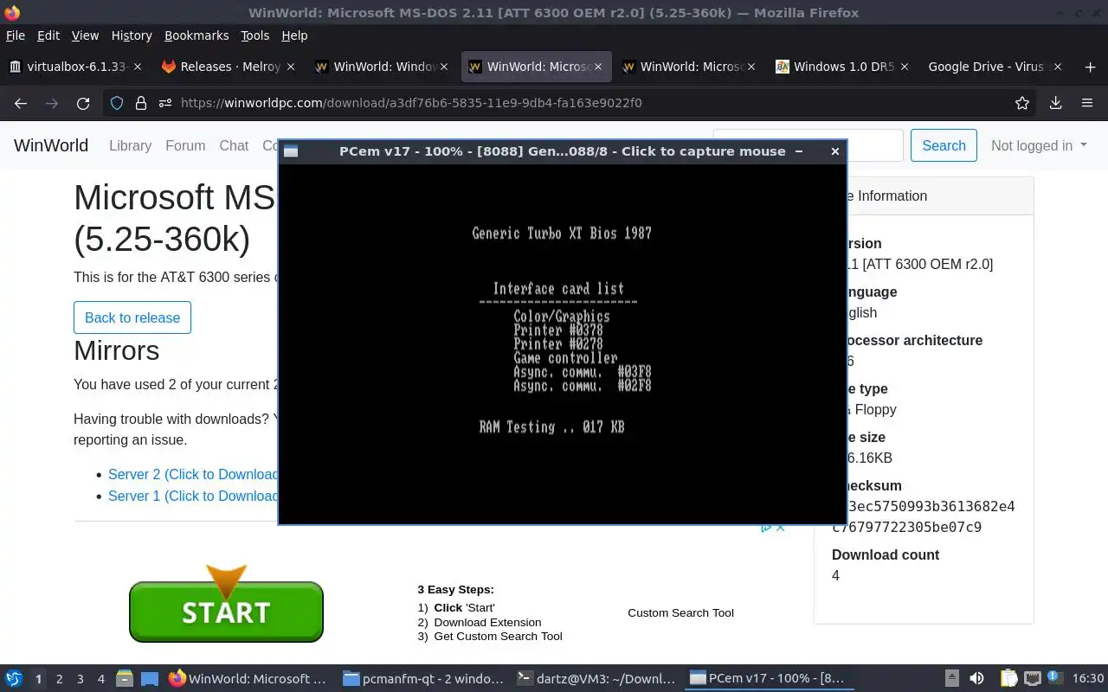
Task: Close the Windows 1.0 DR5 tab
Action: tap(905, 67)
